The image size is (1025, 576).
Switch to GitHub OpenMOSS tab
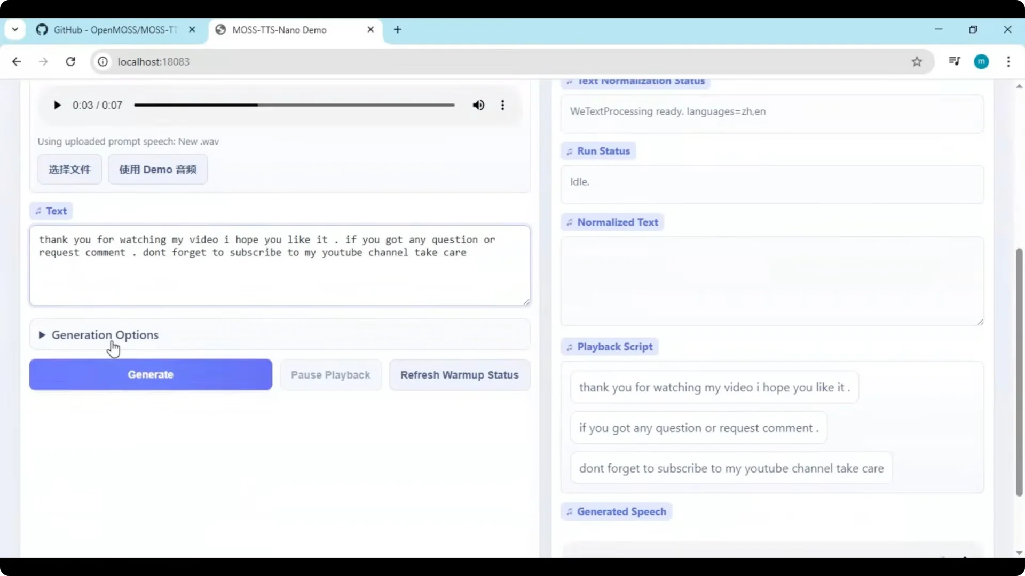pyautogui.click(x=115, y=30)
